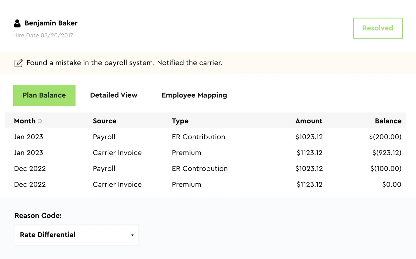Viewport: 416px width, 259px height.
Task: Click the search icon next to Month
Action: coord(40,121)
